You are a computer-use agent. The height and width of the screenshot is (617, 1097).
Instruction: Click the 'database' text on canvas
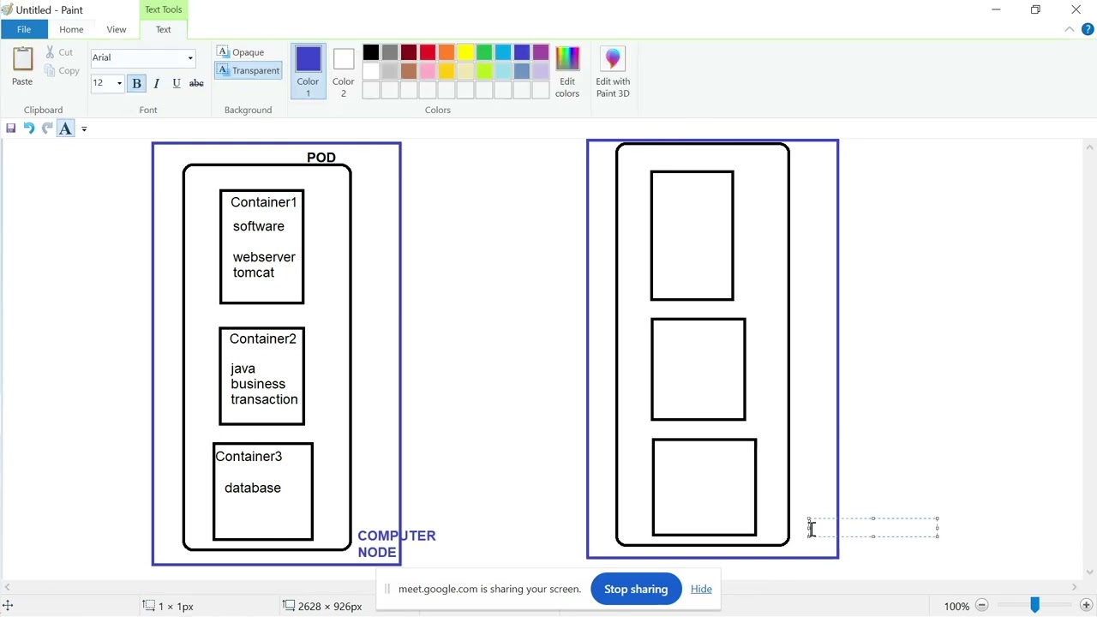click(x=253, y=488)
